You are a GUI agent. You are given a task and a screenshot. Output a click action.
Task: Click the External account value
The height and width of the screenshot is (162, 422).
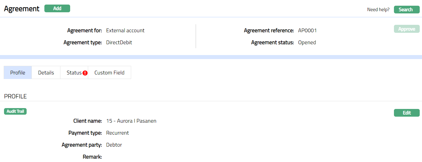click(x=125, y=31)
